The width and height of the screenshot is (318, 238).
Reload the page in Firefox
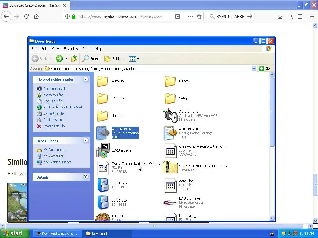pos(26,17)
